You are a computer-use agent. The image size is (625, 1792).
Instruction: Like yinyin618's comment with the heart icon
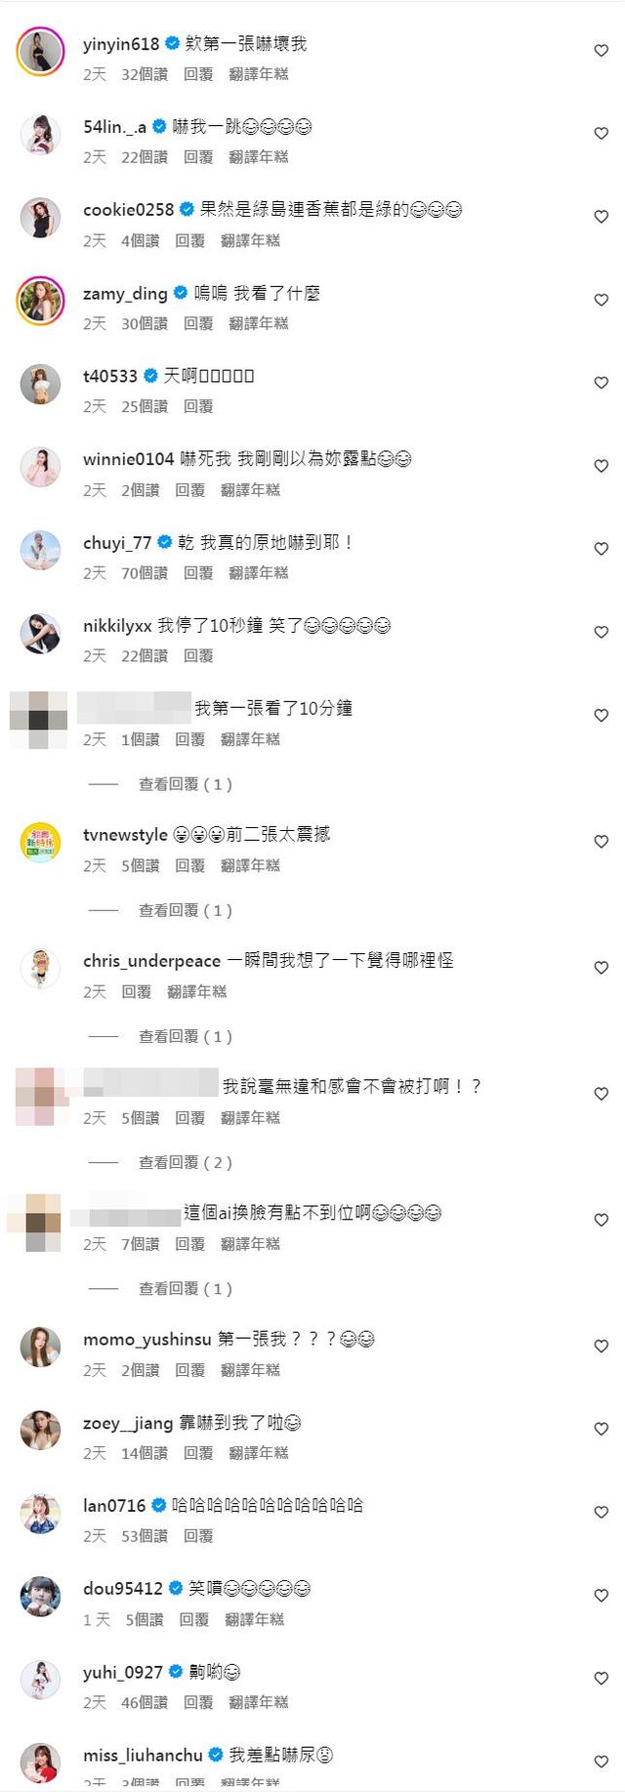602,51
